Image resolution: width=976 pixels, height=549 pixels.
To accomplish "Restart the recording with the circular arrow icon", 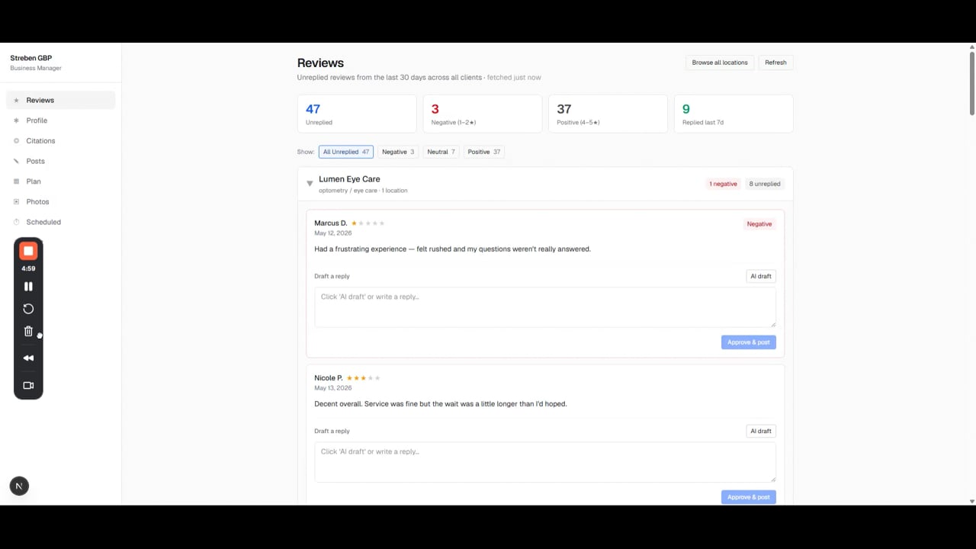I will (x=28, y=309).
